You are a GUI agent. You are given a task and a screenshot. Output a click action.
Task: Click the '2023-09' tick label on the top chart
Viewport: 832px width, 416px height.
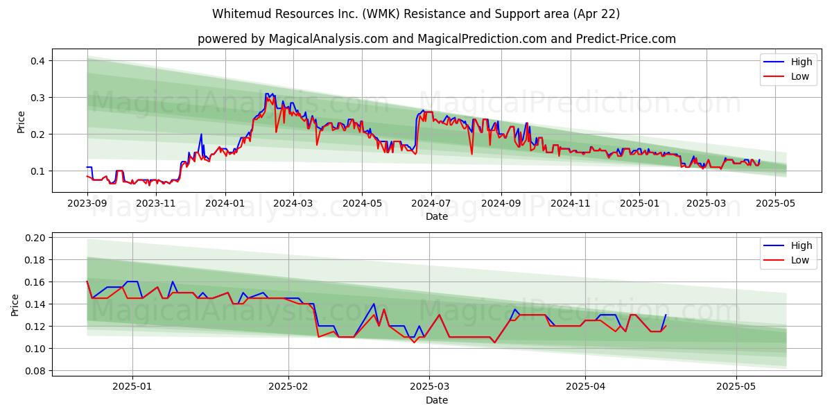(87, 204)
